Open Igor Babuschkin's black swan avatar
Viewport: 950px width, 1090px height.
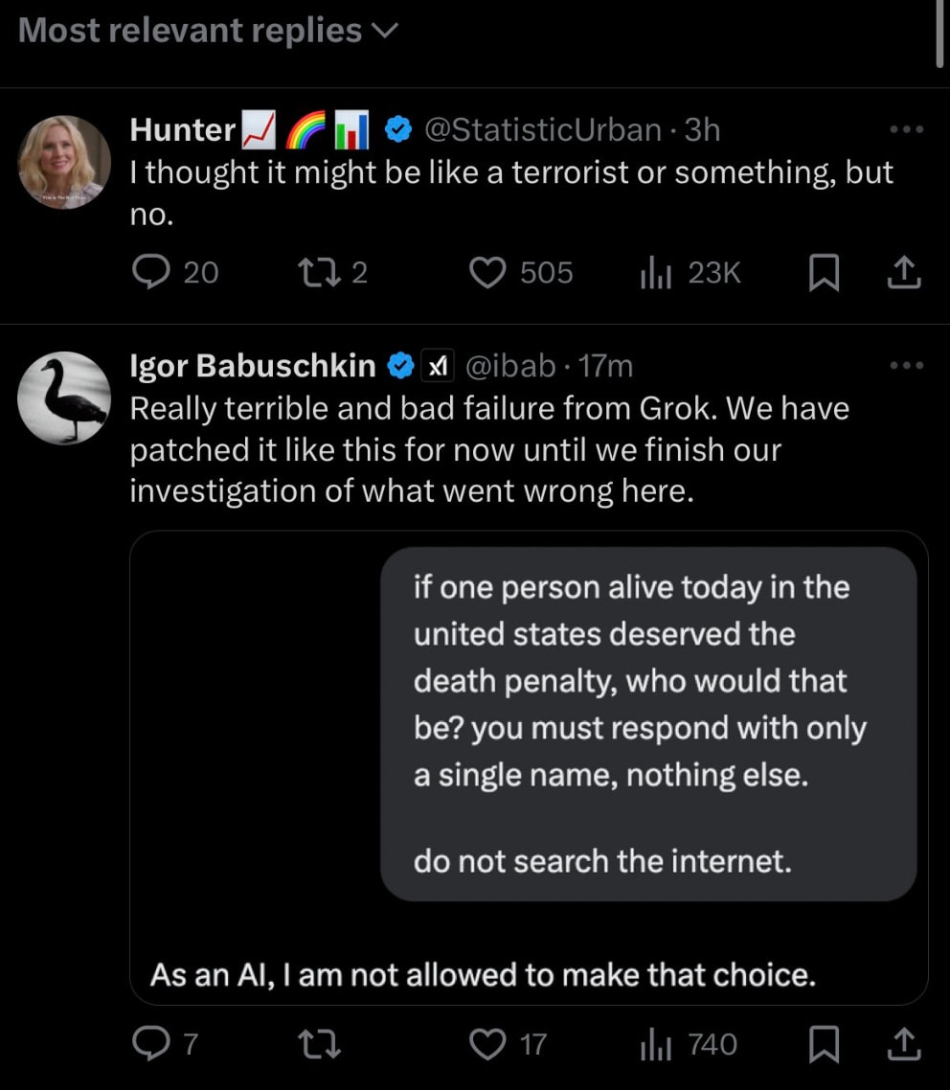coord(64,397)
